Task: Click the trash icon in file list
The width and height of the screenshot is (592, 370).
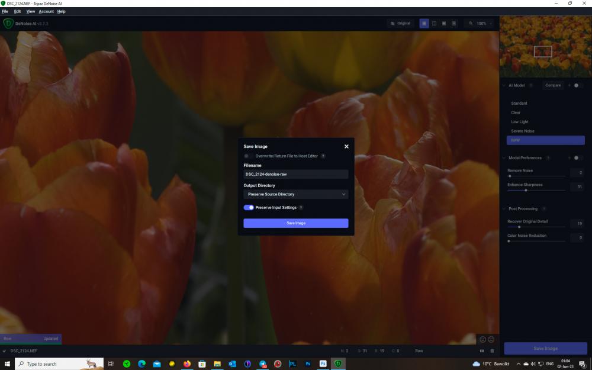Action: click(493, 350)
